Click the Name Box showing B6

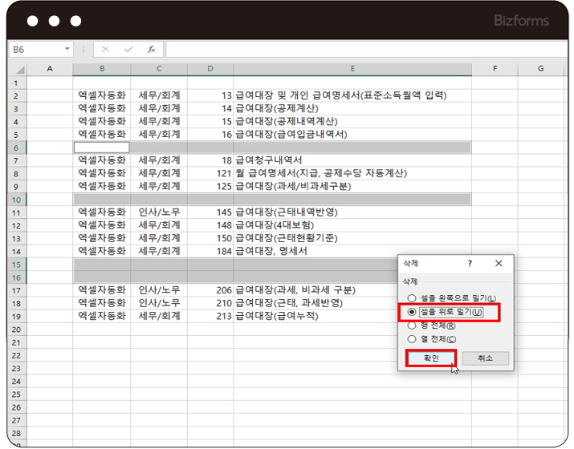pos(34,49)
